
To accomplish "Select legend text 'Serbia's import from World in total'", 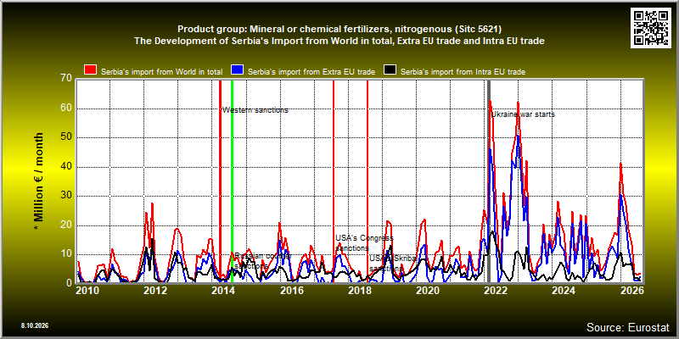I will tap(162, 72).
